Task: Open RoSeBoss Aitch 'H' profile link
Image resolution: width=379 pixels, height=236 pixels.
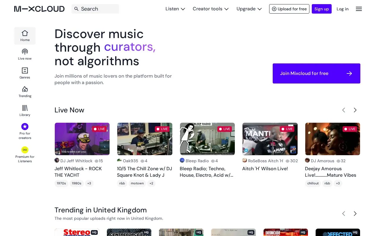Action: tap(266, 161)
